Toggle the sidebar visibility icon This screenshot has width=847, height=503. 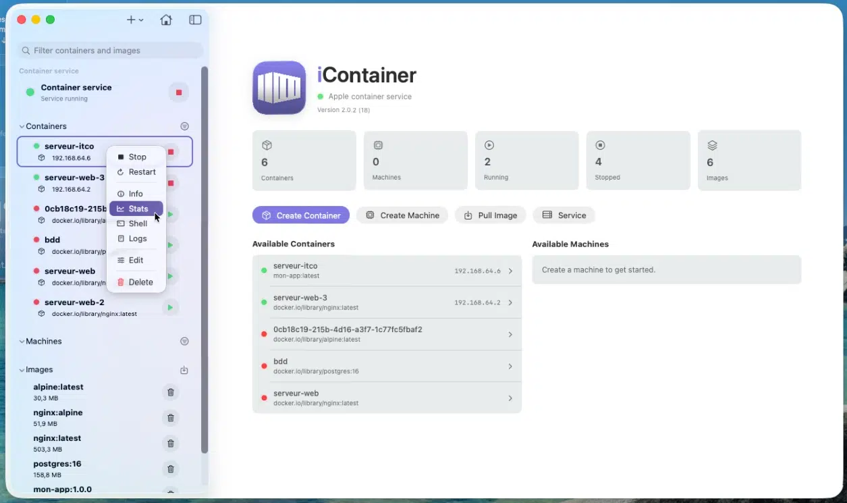195,20
